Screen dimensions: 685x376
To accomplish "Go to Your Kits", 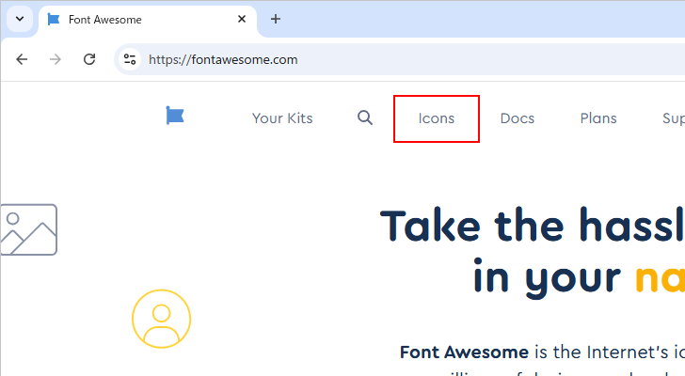I will 282,118.
